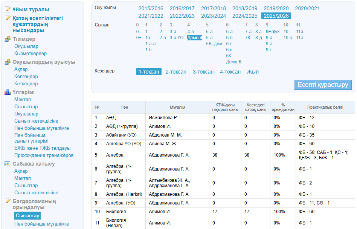Open БЖБ және ТЖБ талдауы report

tap(42, 148)
